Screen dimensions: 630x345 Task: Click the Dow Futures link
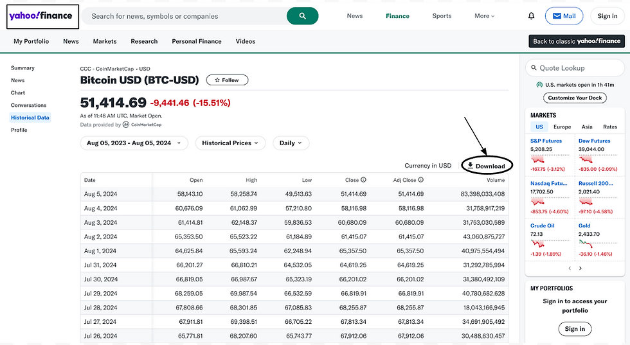click(594, 141)
